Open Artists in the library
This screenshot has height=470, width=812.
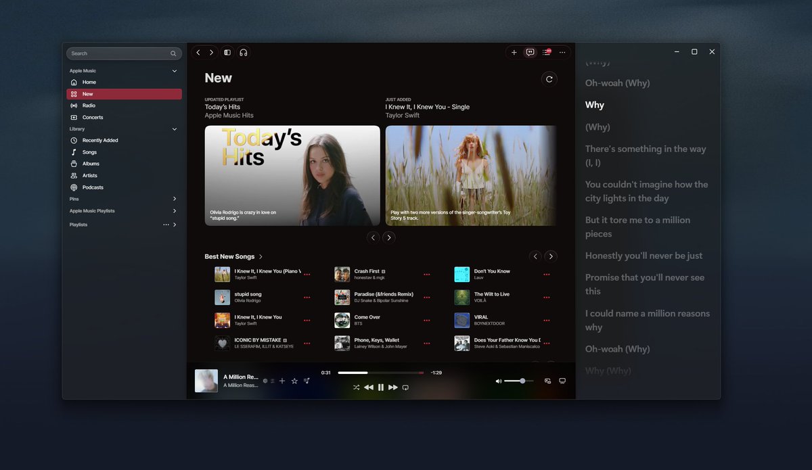pos(124,175)
